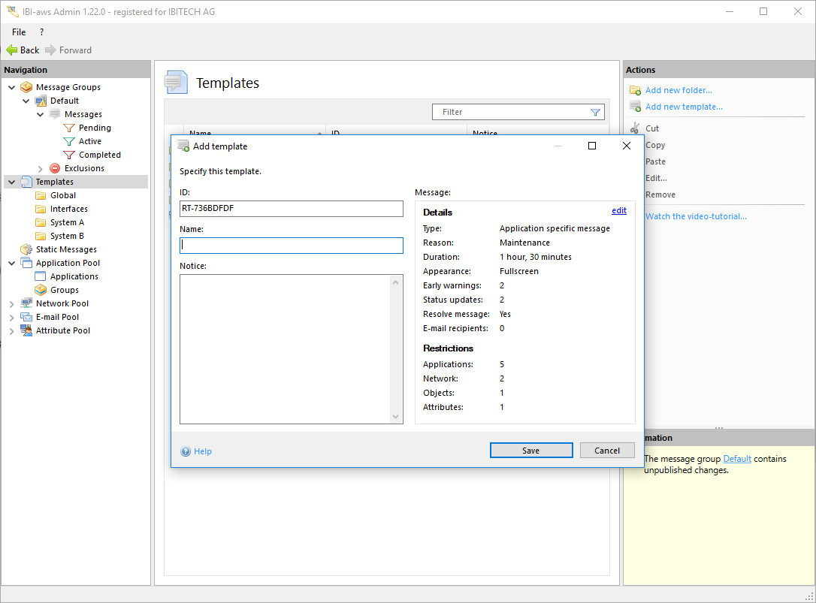This screenshot has height=603, width=816.
Task: Click the Notice scrollbar down arrow
Action: (397, 417)
